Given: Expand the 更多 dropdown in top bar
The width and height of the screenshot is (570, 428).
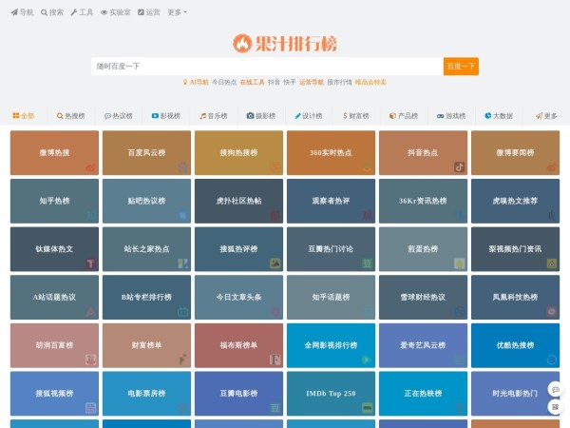Looking at the screenshot, I should (x=177, y=12).
